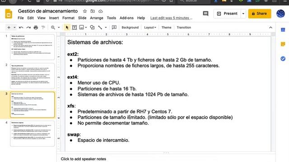Click the swap: heading on the slide
This screenshot has width=289, height=162.
[74, 135]
